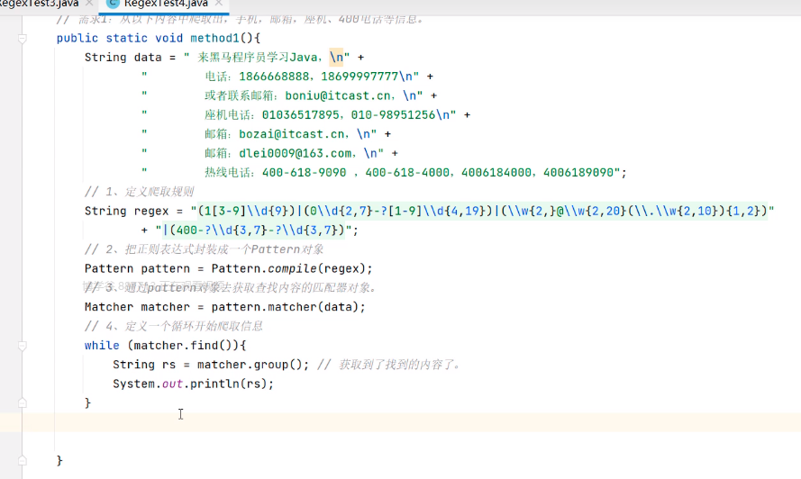Click 'Matcher matcher' variable declaration
This screenshot has width=801, height=479.
pyautogui.click(x=137, y=307)
